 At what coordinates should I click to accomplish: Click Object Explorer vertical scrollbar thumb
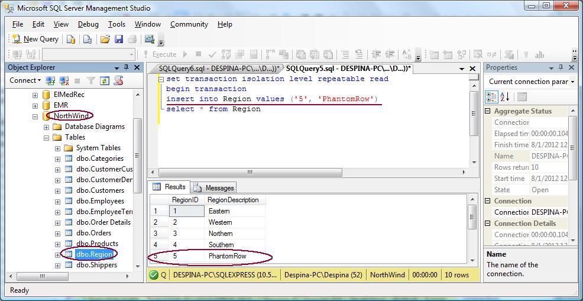(137, 155)
